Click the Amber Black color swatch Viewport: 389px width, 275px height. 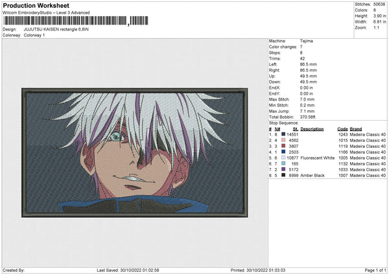point(283,175)
